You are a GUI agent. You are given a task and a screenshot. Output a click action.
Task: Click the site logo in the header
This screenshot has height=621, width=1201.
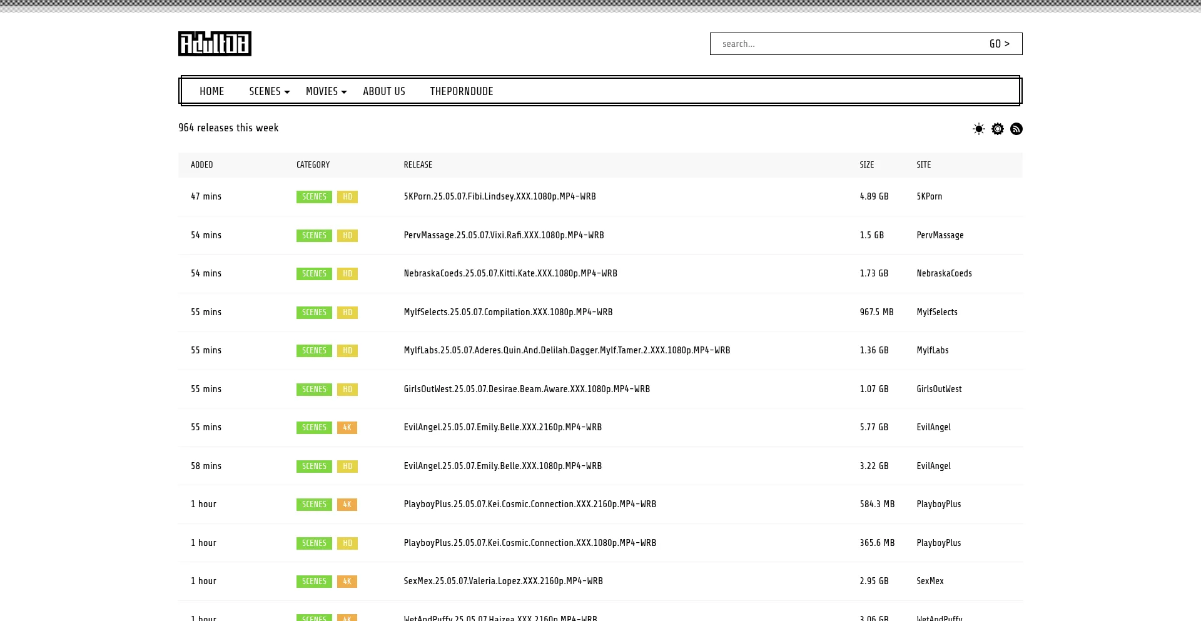point(215,44)
